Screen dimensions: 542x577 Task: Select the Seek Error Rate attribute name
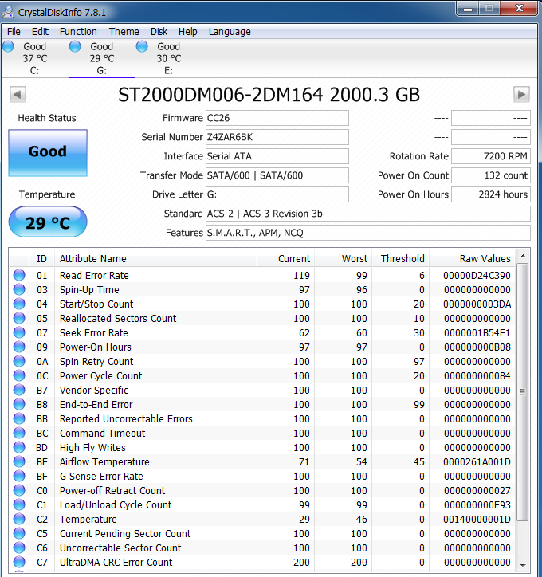[94, 333]
